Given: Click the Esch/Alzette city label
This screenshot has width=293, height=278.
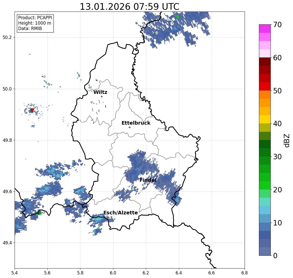Looking at the screenshot, I should coord(121,213).
